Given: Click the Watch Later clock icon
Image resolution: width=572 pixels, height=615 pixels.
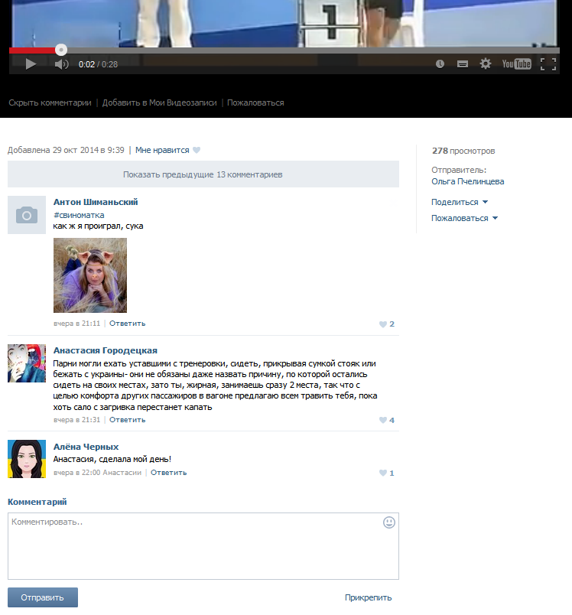Looking at the screenshot, I should pyautogui.click(x=440, y=64).
